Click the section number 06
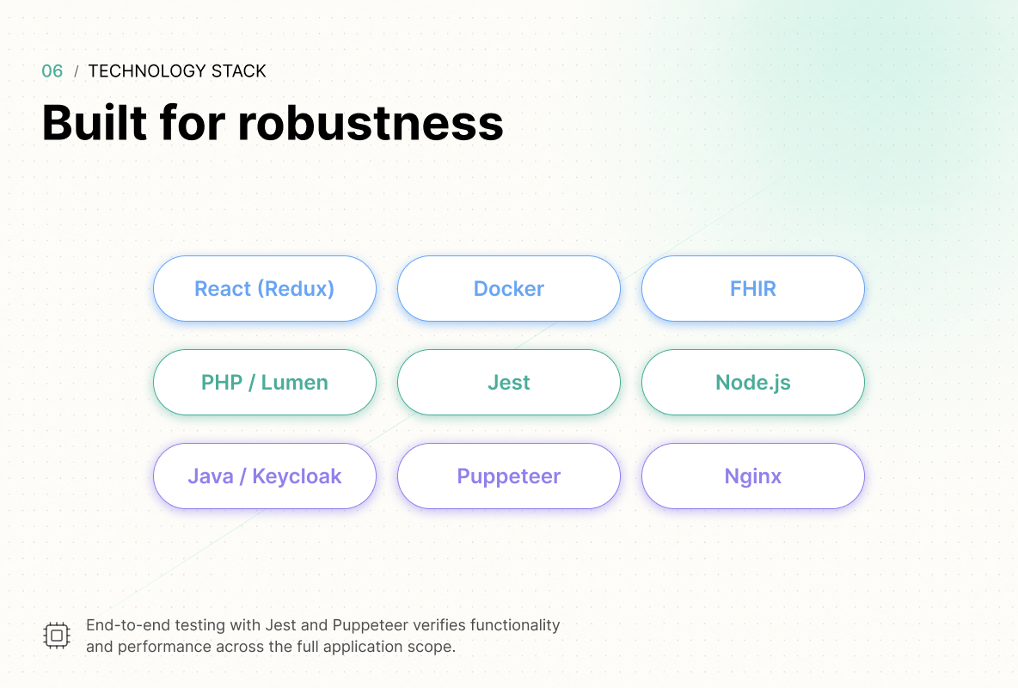The image size is (1018, 688). (52, 71)
